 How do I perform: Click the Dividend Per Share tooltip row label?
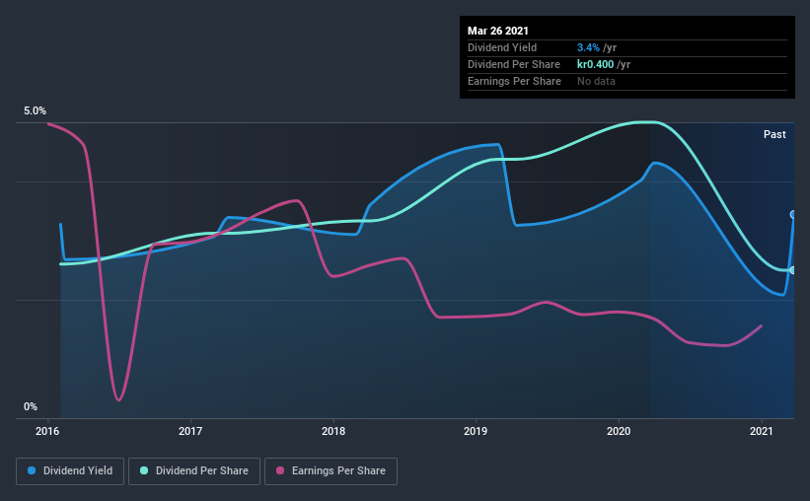point(513,64)
